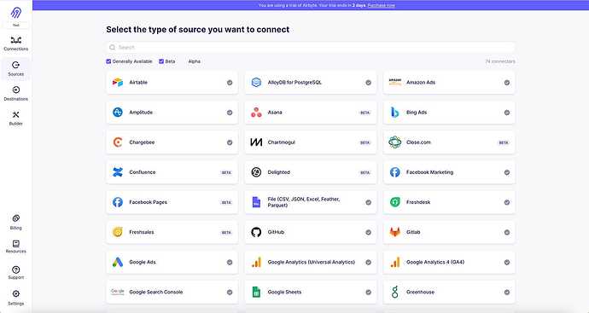Select the Google Ads logo

point(118,263)
